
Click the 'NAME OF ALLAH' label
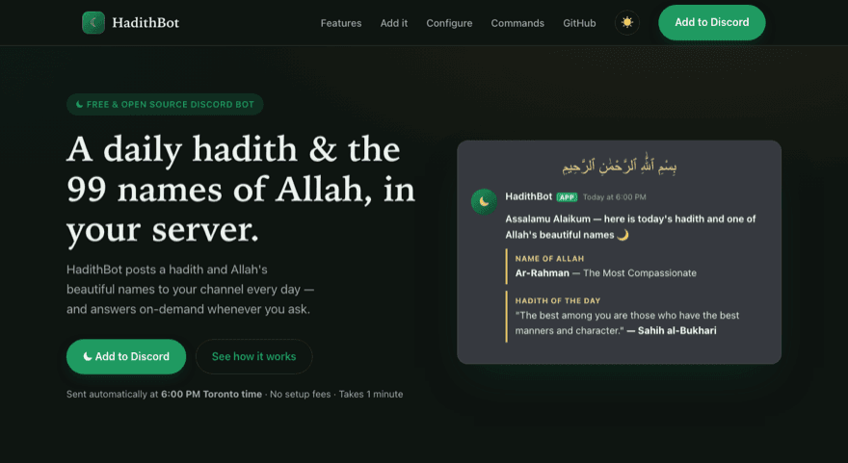click(549, 259)
